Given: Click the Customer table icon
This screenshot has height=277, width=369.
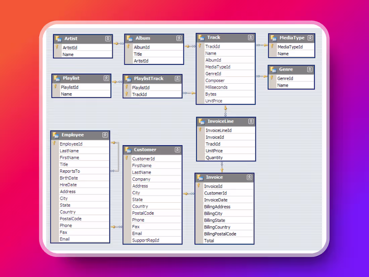Looking at the screenshot, I should pyautogui.click(x=128, y=150).
